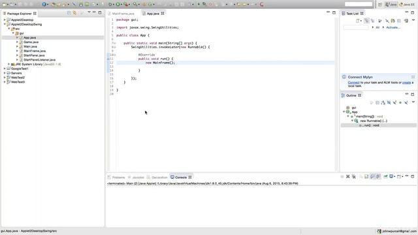Select Main.java in Package Explorer

[30, 46]
